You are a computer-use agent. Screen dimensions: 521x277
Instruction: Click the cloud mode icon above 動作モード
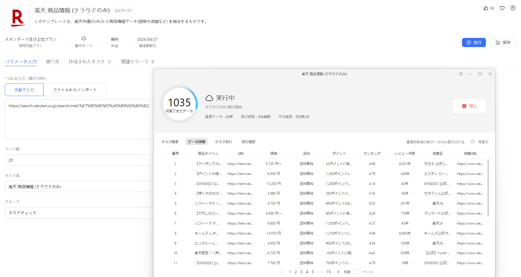84,38
